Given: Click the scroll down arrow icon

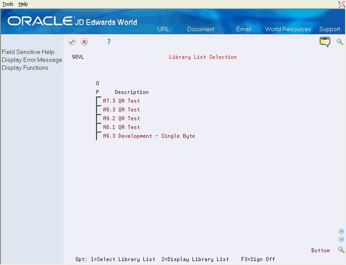Looking at the screenshot, I should [x=341, y=239].
